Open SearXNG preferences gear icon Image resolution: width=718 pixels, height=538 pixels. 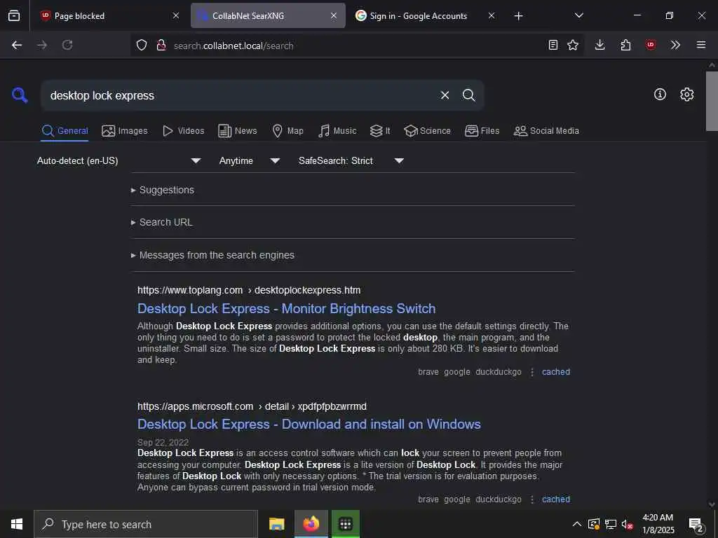(x=687, y=95)
